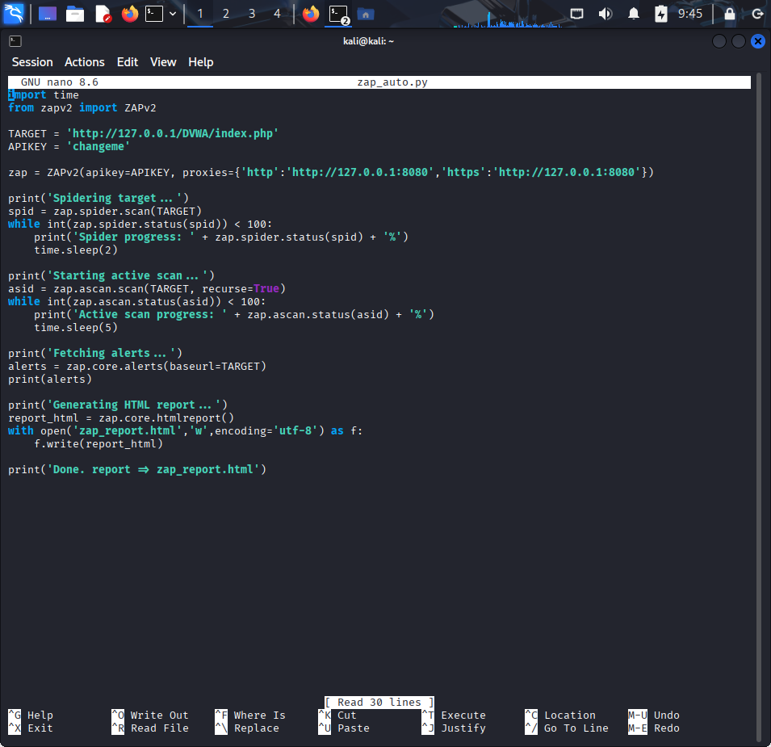
Task: Click the purple True keyword
Action: click(x=266, y=288)
